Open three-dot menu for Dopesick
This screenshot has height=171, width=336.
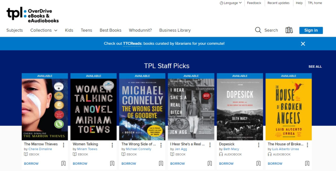point(258,145)
